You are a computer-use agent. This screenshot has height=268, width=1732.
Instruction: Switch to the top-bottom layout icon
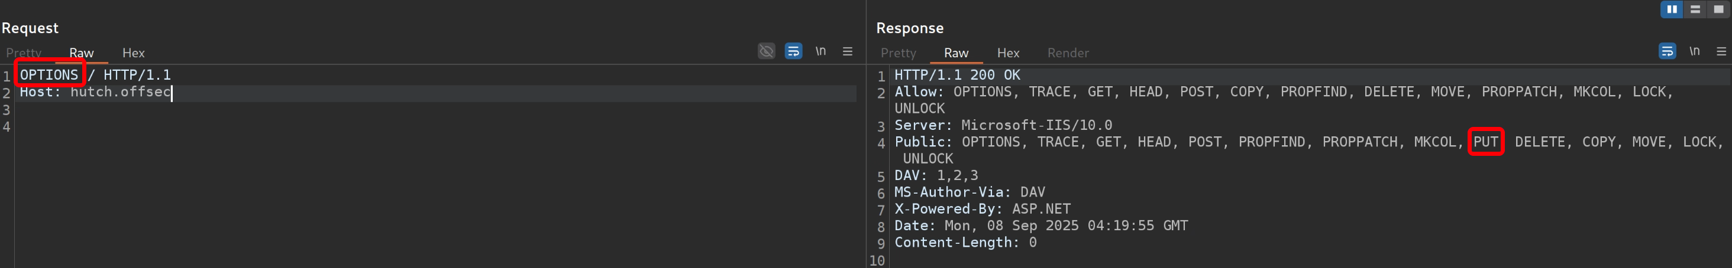[x=1695, y=9]
